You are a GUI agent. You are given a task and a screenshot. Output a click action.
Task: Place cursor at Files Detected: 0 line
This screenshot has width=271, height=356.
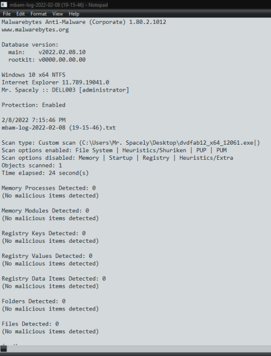[x=30, y=324]
